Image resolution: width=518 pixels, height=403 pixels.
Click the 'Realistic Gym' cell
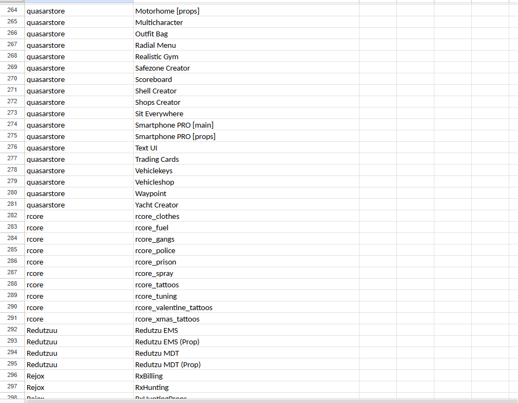point(246,56)
